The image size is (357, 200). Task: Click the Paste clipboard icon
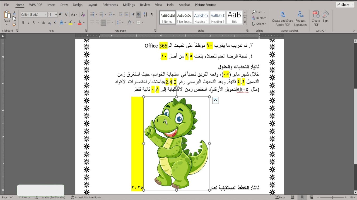pyautogui.click(x=7, y=15)
